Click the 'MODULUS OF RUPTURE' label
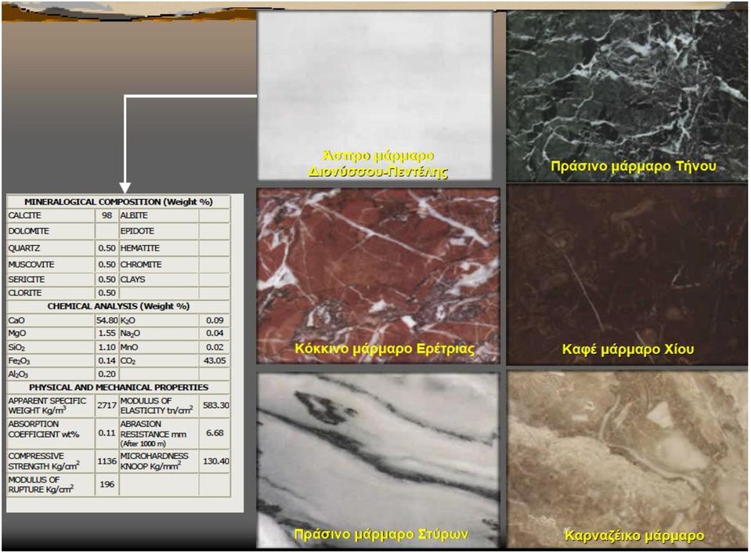The image size is (751, 553). pyautogui.click(x=41, y=485)
